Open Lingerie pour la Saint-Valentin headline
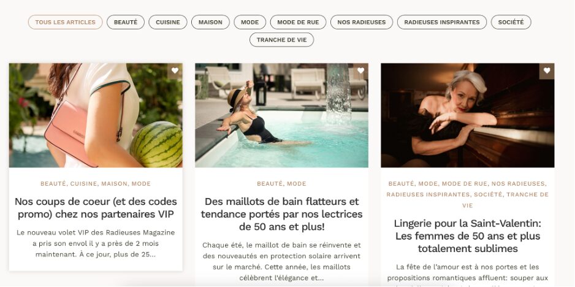The width and height of the screenshot is (575, 287). (x=468, y=235)
